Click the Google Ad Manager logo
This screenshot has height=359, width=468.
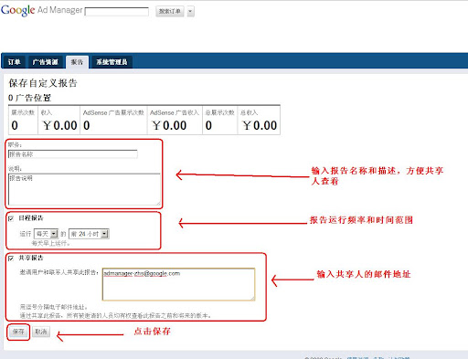point(42,10)
